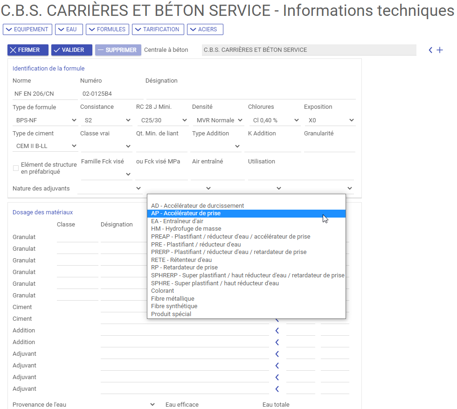Click the ou Fck visé MPa field
The height and width of the screenshot is (409, 457).
tap(161, 174)
